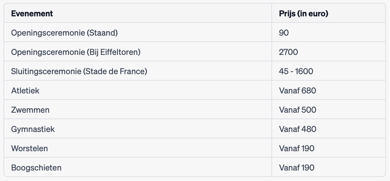Click the 2700 price cell
Screen dimensions: 390x181
click(288, 52)
